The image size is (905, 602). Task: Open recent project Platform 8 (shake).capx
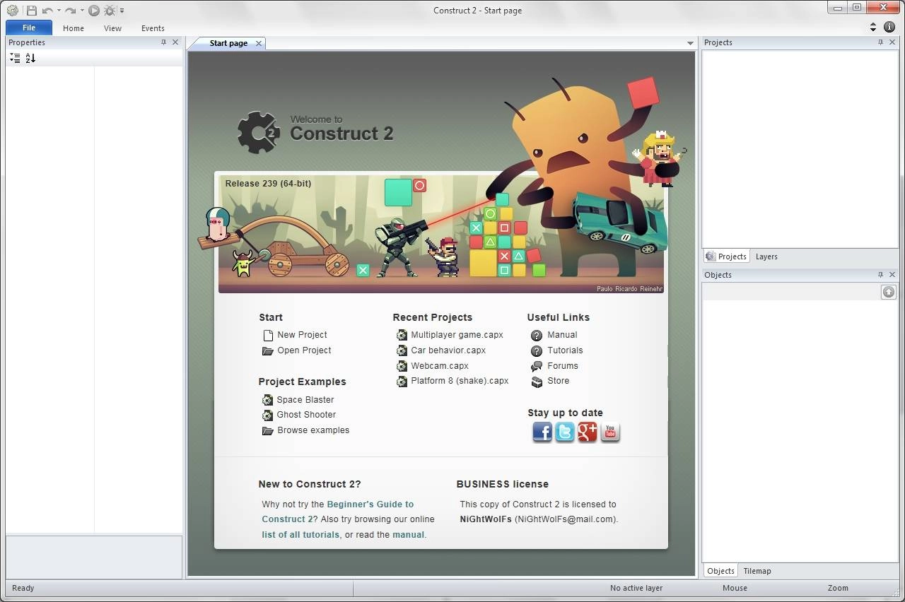click(x=460, y=381)
